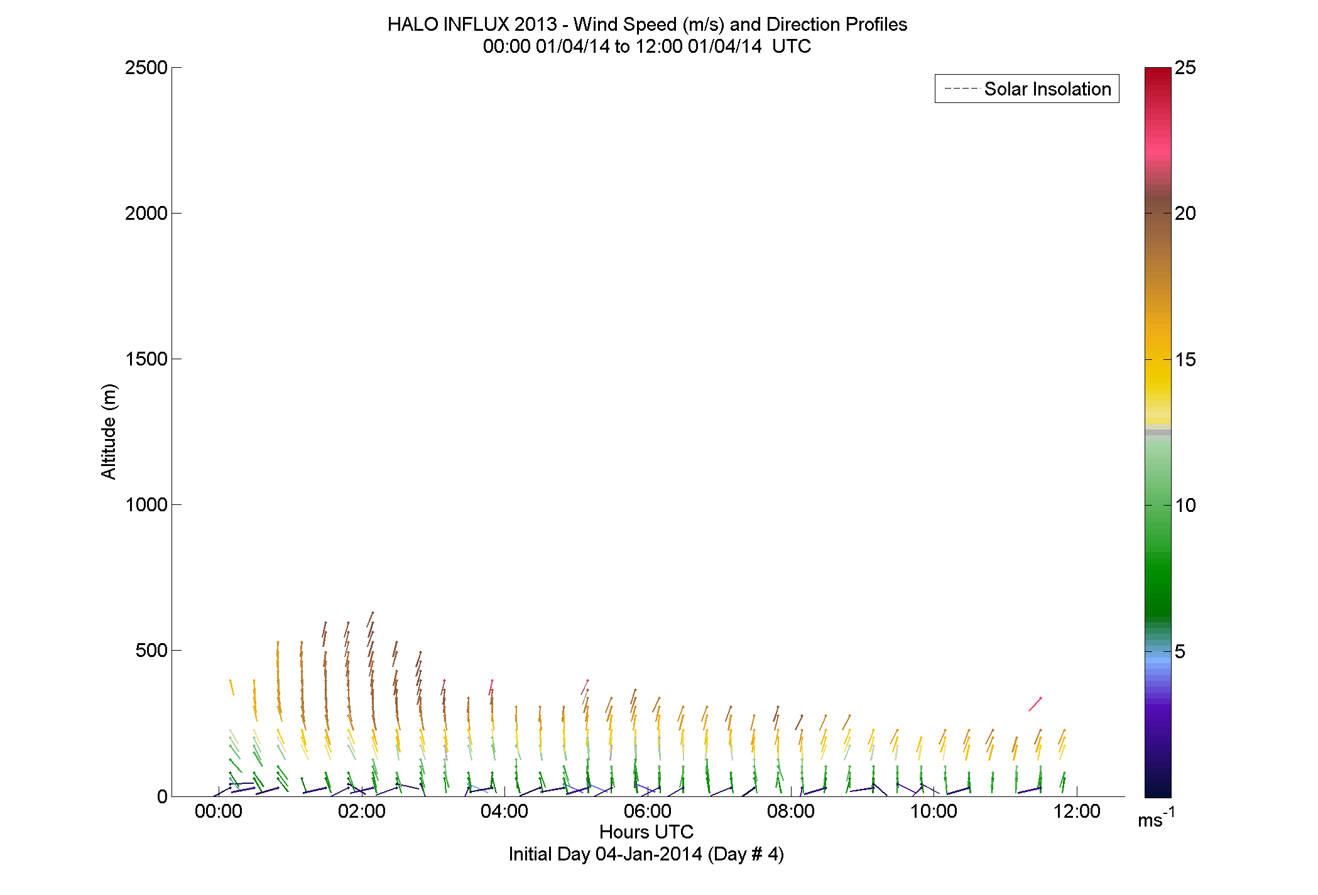1318x895 pixels.
Task: Click the 08:00 time tick label
Action: click(791, 811)
